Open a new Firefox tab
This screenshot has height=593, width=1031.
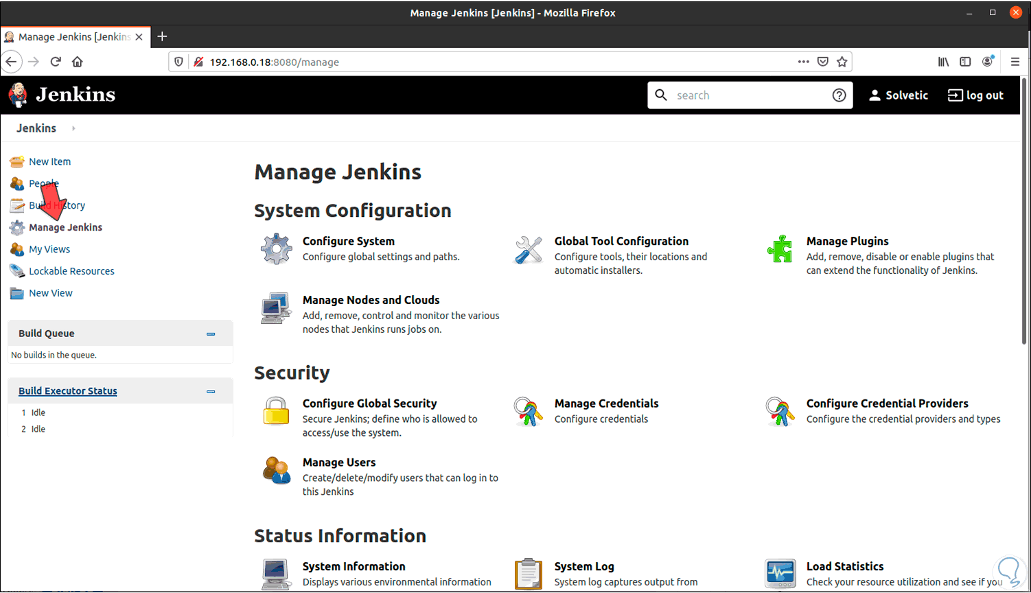click(x=162, y=36)
